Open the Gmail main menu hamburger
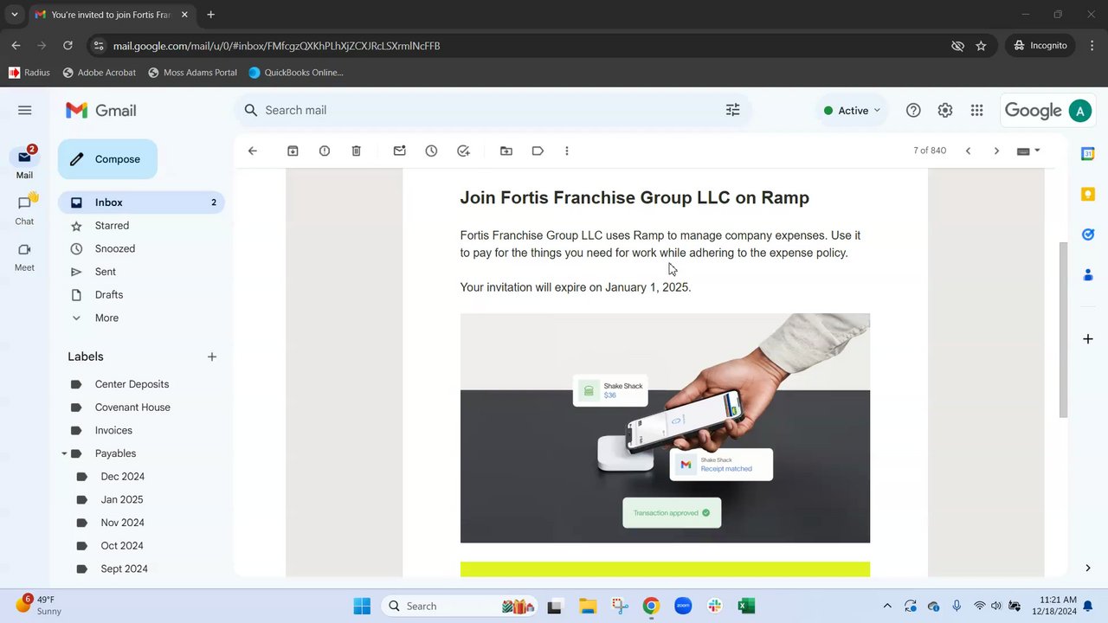1108x623 pixels. tap(24, 110)
